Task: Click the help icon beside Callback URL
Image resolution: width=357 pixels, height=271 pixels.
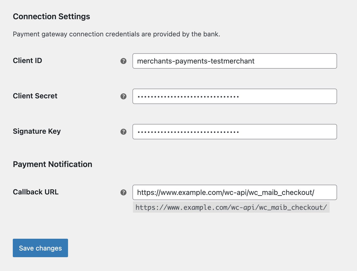Action: pyautogui.click(x=124, y=192)
